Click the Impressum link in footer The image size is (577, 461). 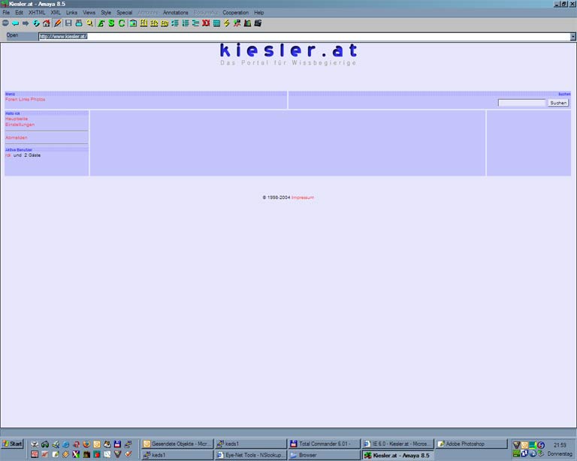[x=303, y=197]
